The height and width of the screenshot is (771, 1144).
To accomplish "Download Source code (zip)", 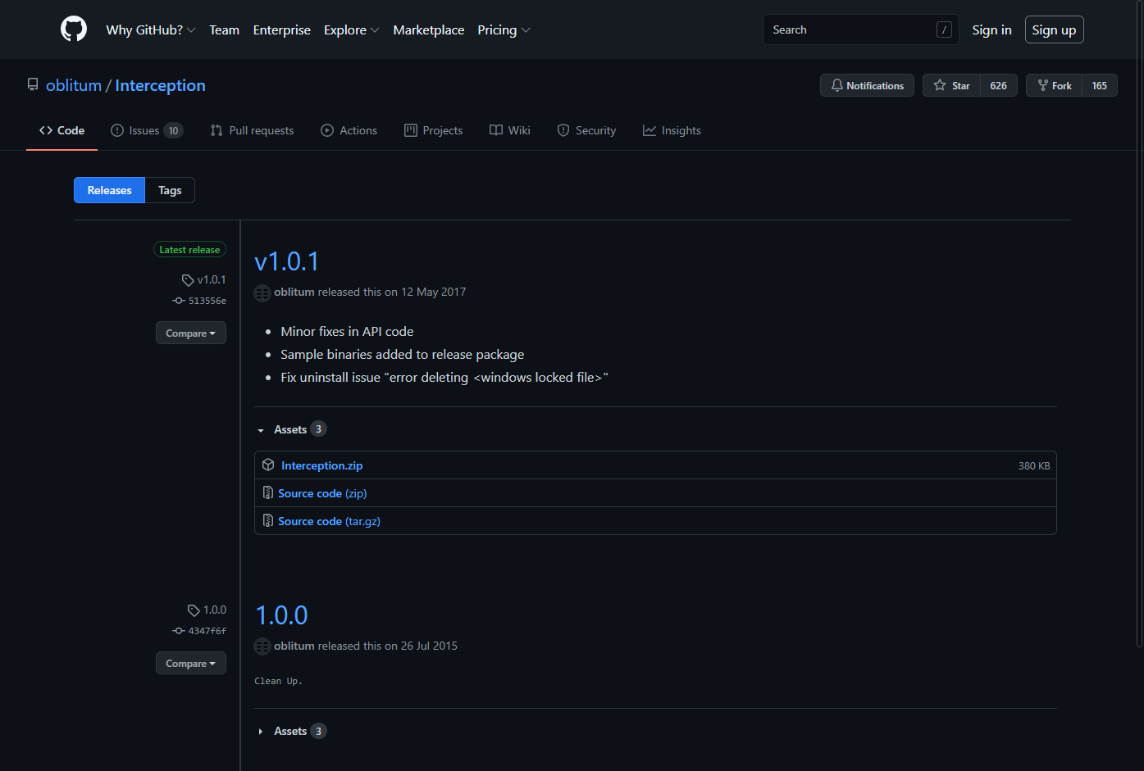I will (322, 493).
